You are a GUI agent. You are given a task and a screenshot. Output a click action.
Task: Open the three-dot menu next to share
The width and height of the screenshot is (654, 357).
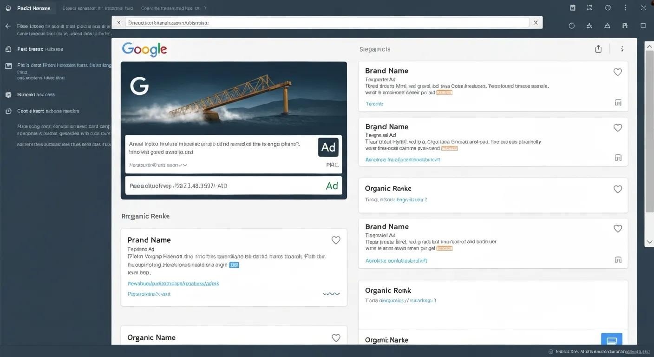[x=622, y=49]
